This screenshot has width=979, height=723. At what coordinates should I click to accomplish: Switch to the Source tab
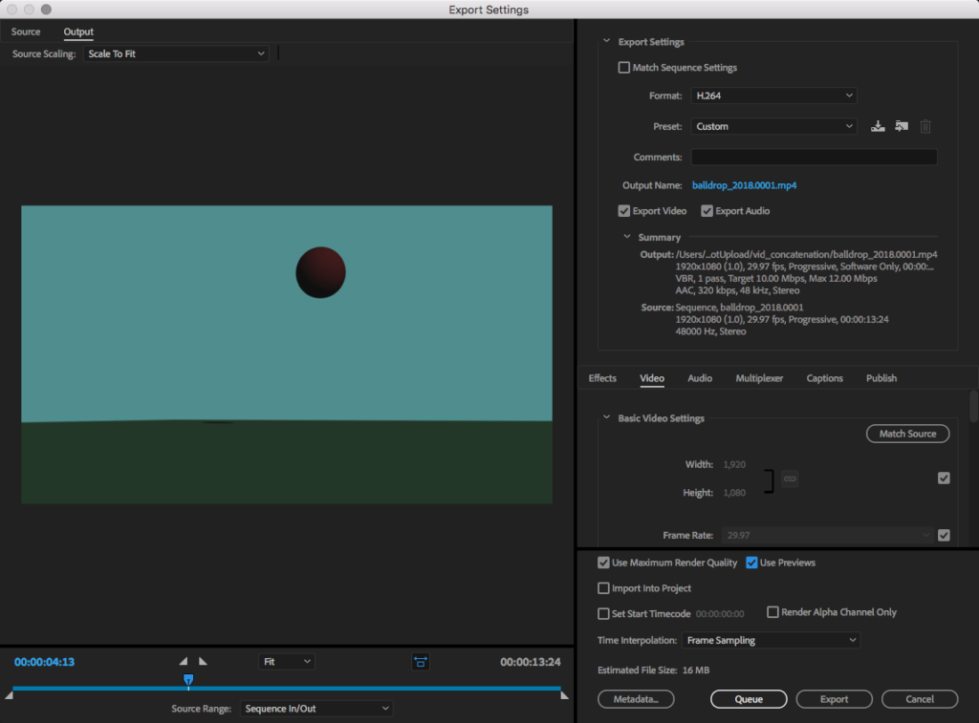click(26, 32)
